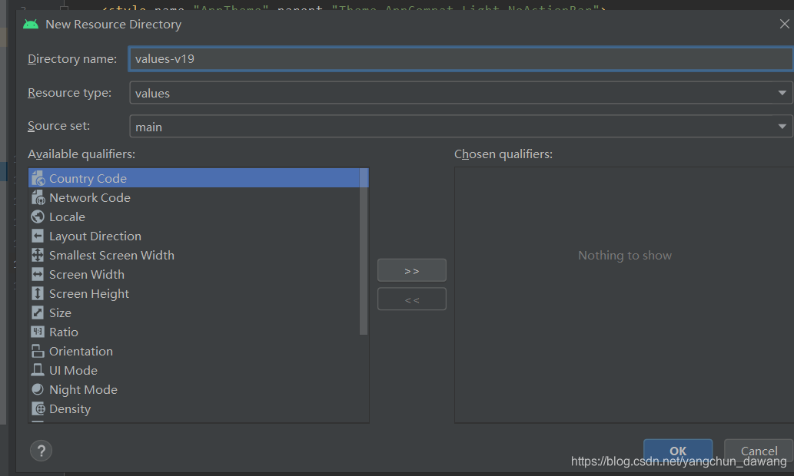Select the Layout Direction qualifier
794x476 pixels.
(x=194, y=236)
